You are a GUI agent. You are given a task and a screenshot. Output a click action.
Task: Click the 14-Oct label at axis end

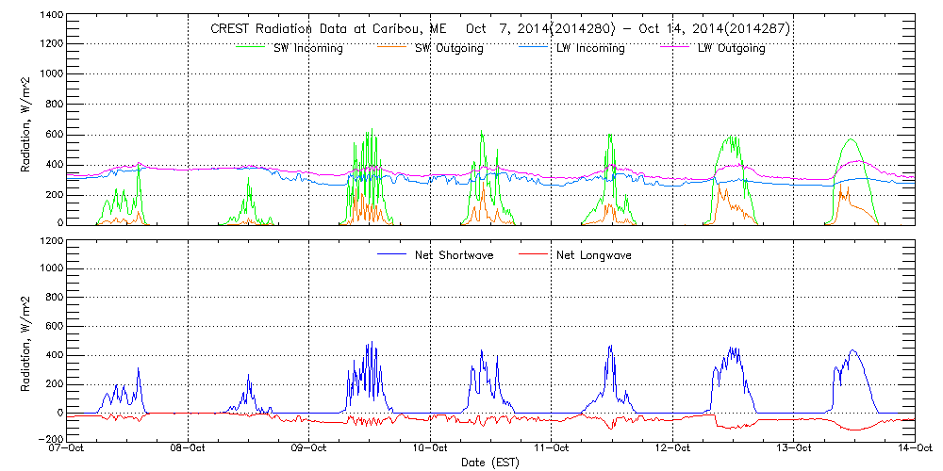914,448
